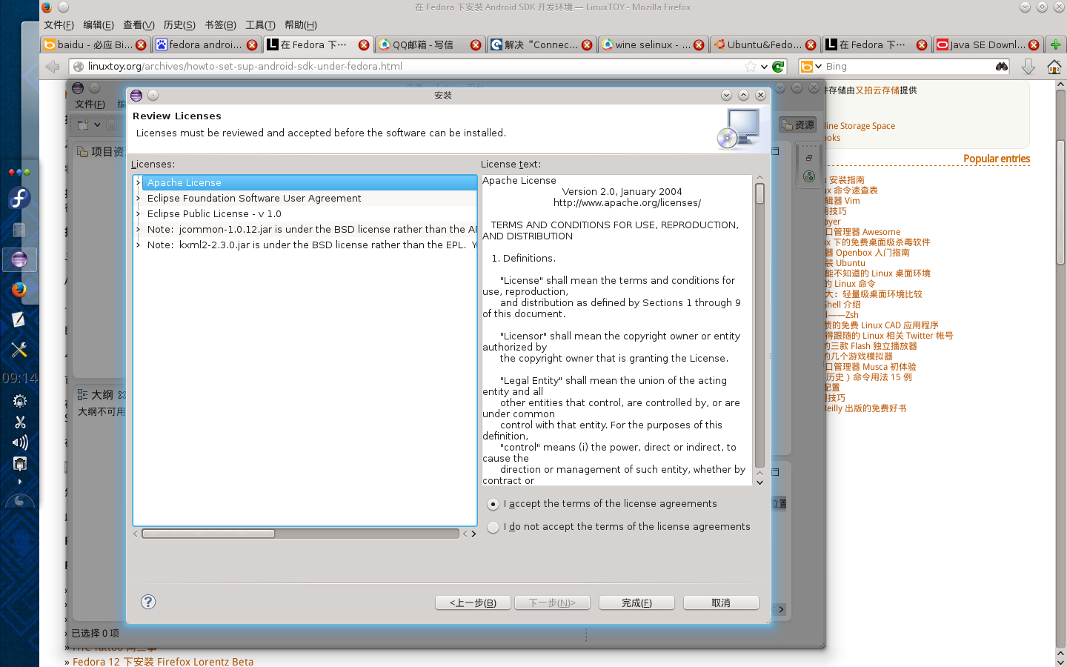1067x667 pixels.
Task: Click 完成(F) to finish installation
Action: coord(636,603)
